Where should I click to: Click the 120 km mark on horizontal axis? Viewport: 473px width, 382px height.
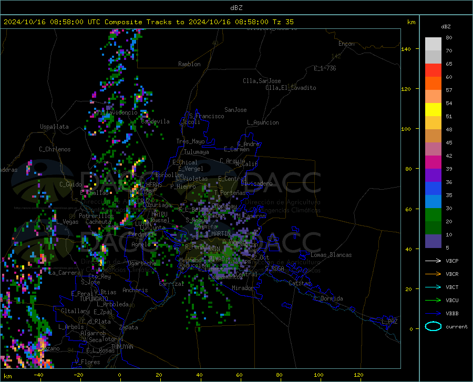point(358,375)
